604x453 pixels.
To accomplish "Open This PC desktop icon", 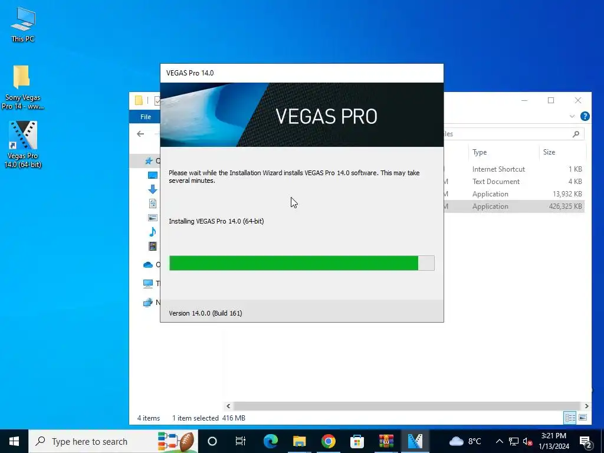I will click(x=23, y=24).
